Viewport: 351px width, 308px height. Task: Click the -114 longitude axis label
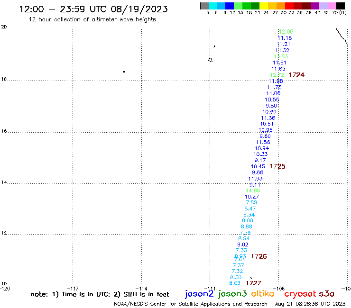141,289
